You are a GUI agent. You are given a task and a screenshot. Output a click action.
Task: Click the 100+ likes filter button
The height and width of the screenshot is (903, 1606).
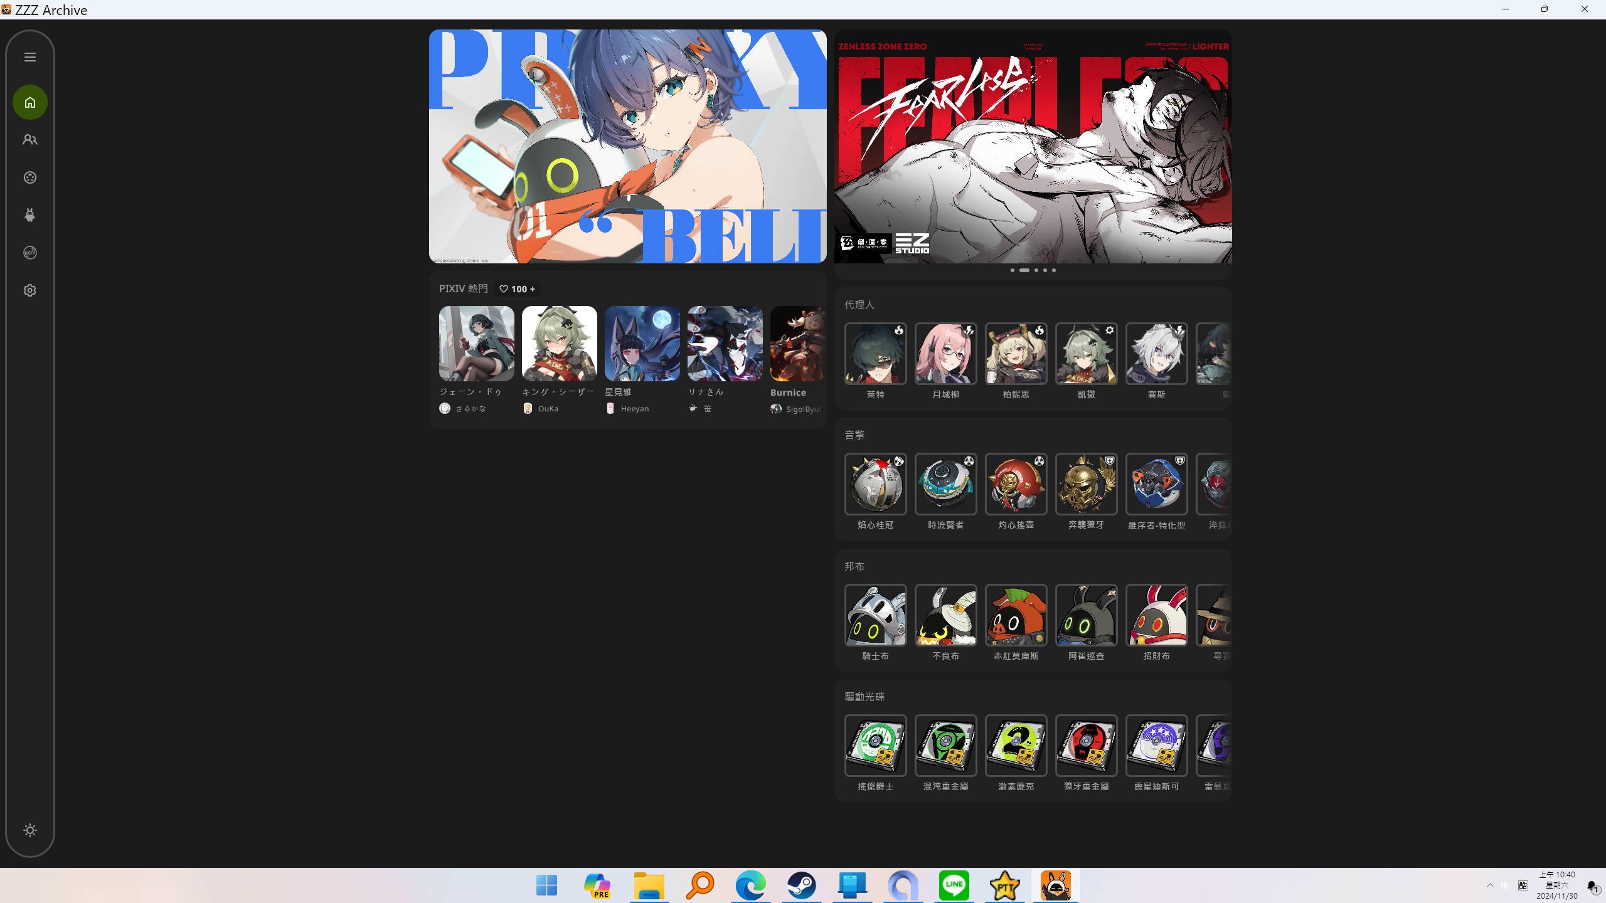coord(517,289)
